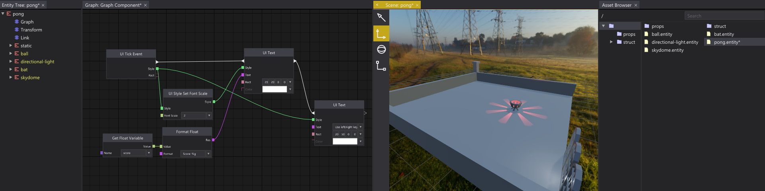The width and height of the screenshot is (765, 191).
Task: Toggle the Color pin on upper UI Text node
Action: [x=243, y=89]
